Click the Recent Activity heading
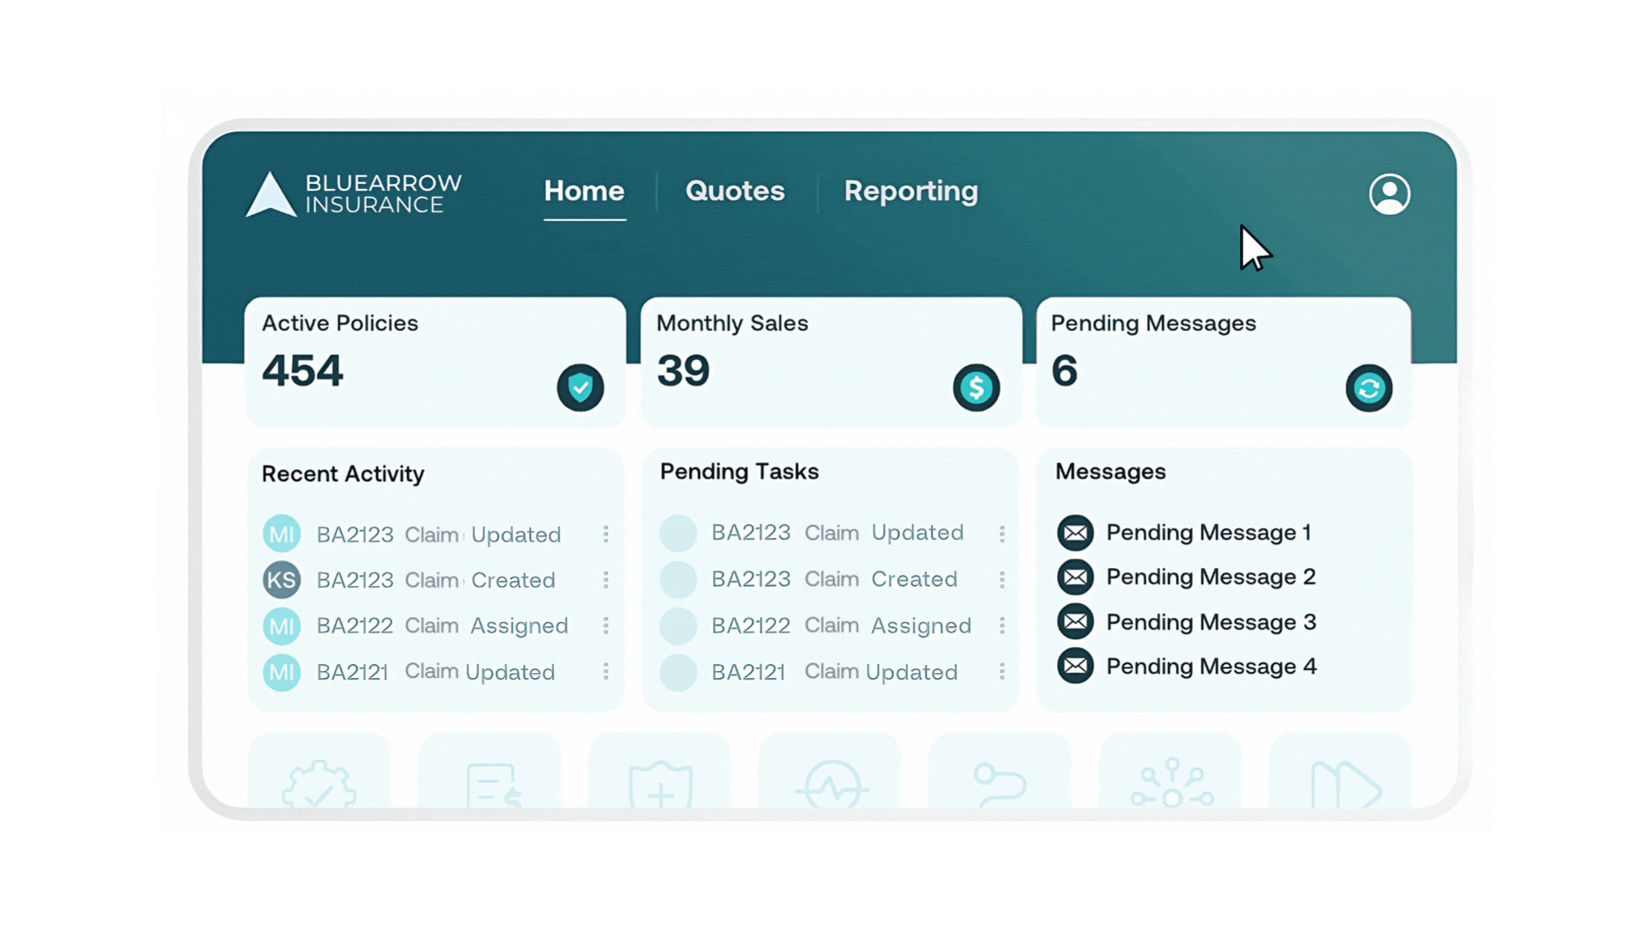This screenshot has width=1649, height=928. pos(343,474)
